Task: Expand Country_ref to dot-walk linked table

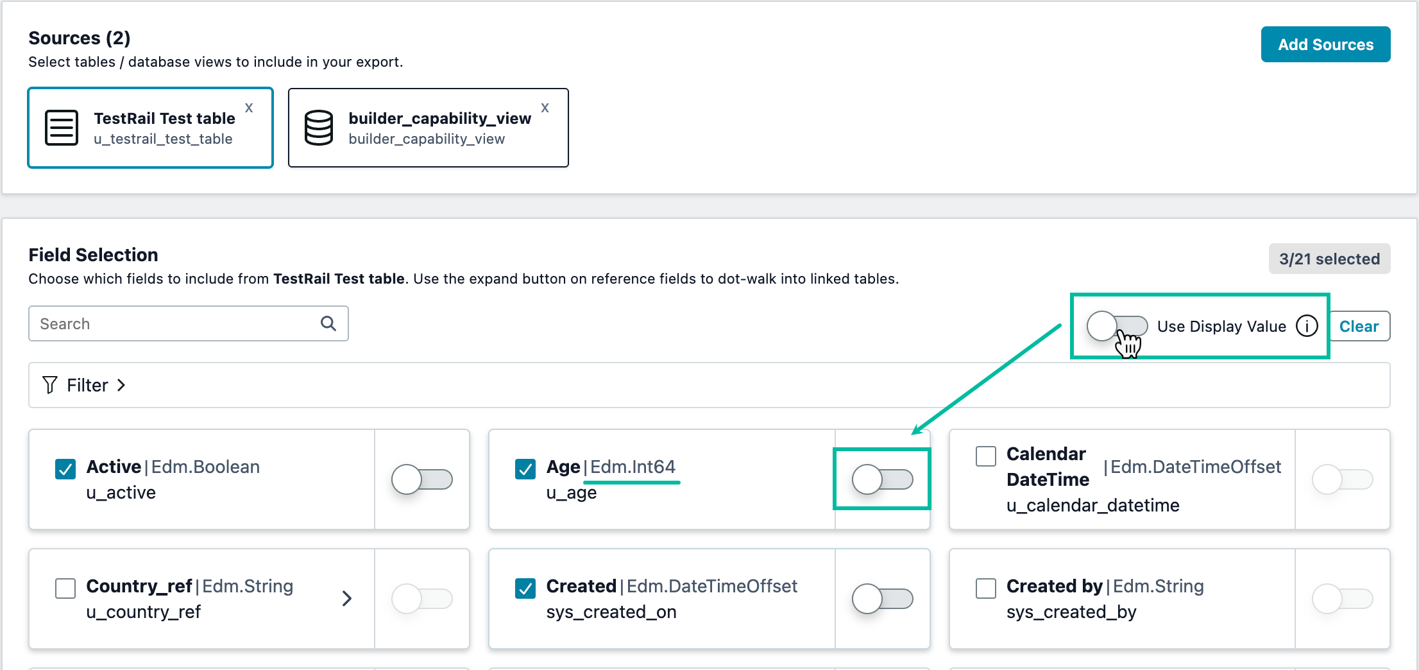Action: coord(347,599)
